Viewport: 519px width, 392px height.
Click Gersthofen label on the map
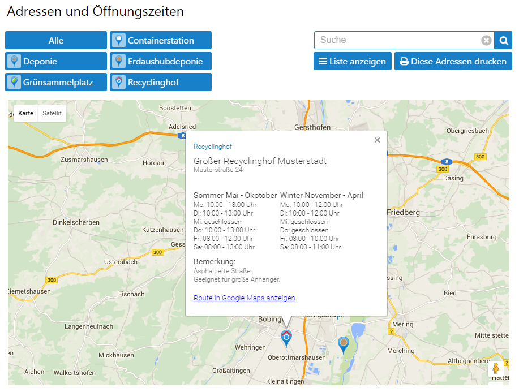pyautogui.click(x=312, y=127)
